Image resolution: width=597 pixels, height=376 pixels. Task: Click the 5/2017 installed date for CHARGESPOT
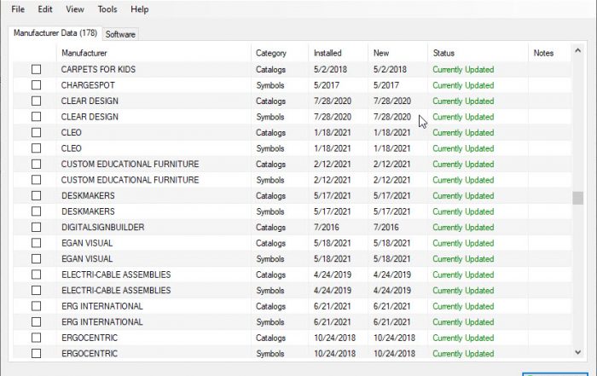coord(327,85)
